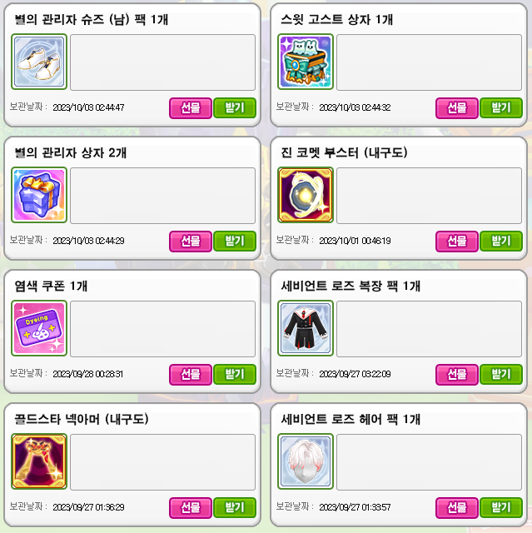The width and height of the screenshot is (532, 533).
Task: Click the empty description box for 염색 쿠폰
Action: pyautogui.click(x=162, y=329)
